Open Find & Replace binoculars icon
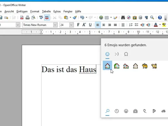Viewport: 168px width, 126px height. (123, 17)
